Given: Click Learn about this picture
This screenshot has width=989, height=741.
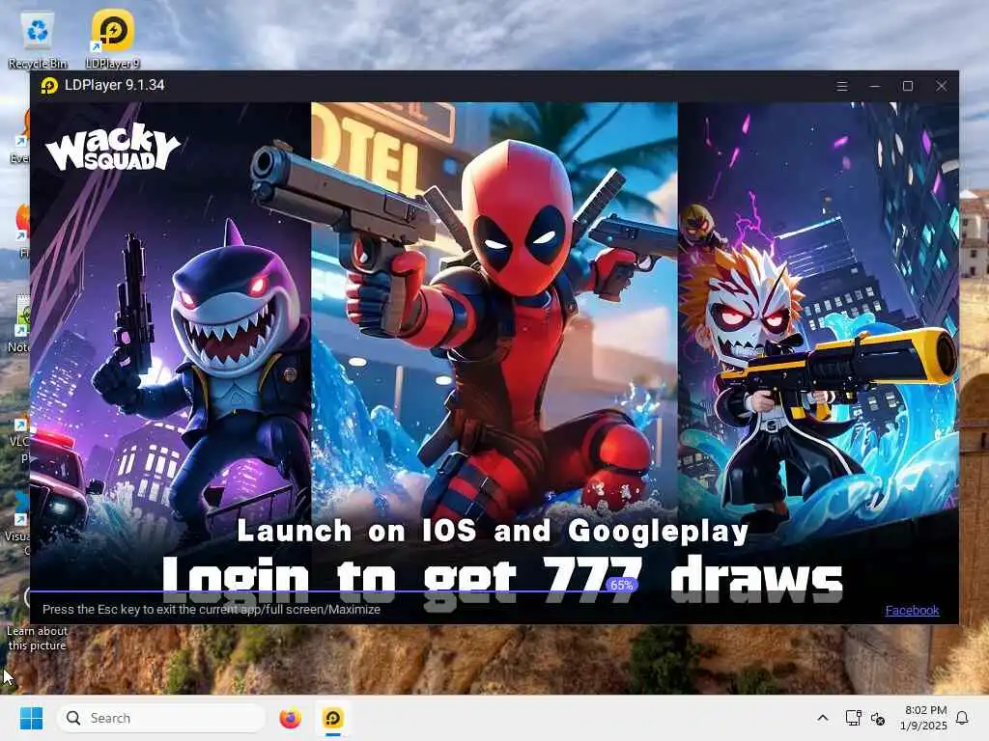Looking at the screenshot, I should pyautogui.click(x=37, y=638).
